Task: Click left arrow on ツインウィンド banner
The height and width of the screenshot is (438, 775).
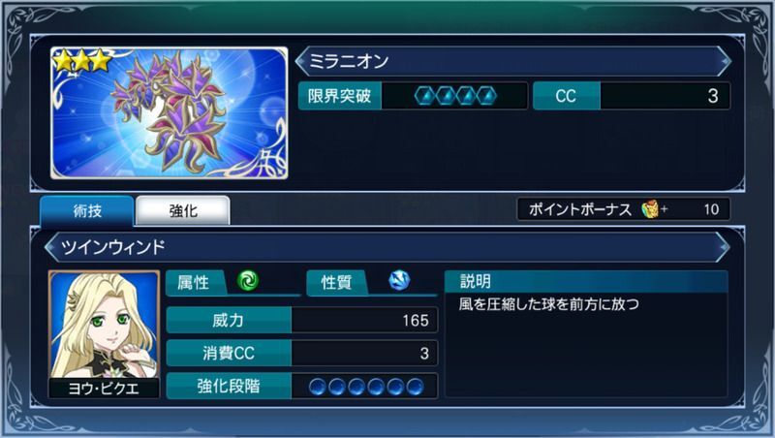Action: [51, 247]
